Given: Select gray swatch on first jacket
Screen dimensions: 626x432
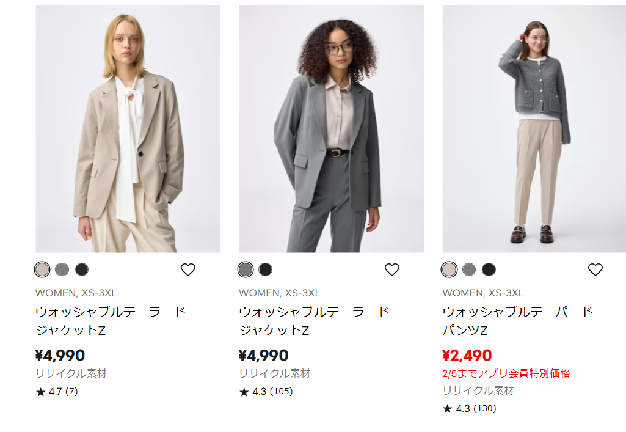Looking at the screenshot, I should click(x=62, y=269).
